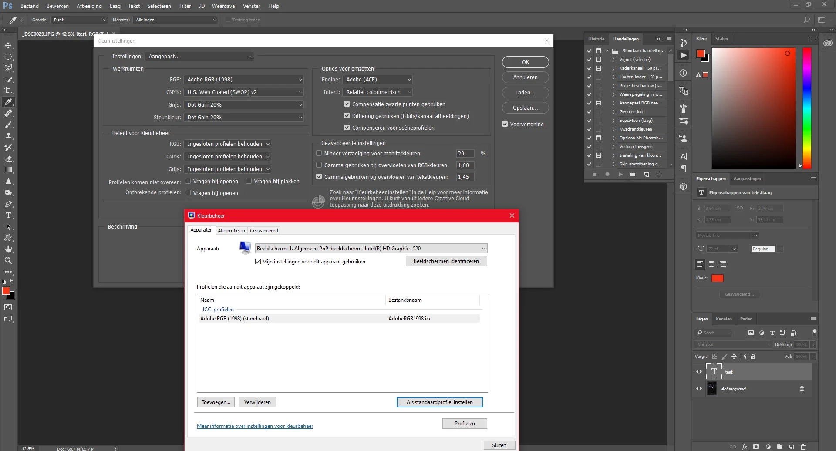Image resolution: width=836 pixels, height=451 pixels.
Task: Select the Hand tool
Action: click(8, 249)
